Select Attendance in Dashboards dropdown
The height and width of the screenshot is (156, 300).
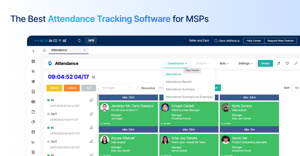point(173,74)
